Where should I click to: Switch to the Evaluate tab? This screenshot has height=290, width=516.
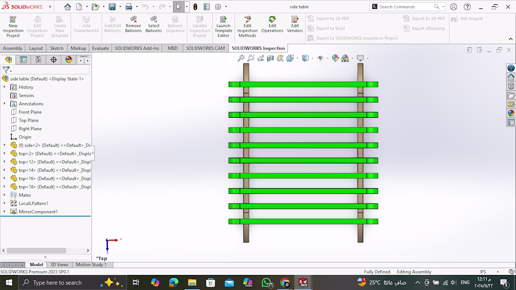click(100, 48)
